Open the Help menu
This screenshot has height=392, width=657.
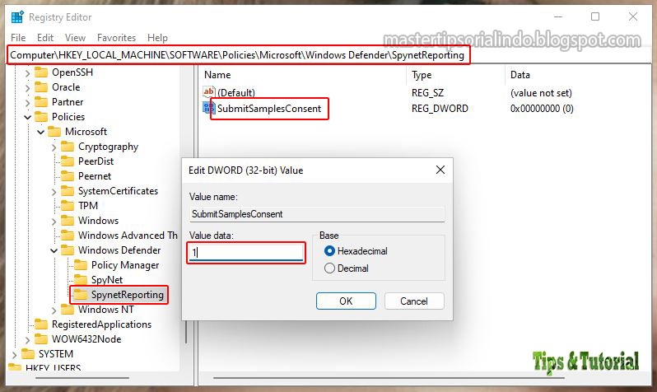(x=157, y=38)
